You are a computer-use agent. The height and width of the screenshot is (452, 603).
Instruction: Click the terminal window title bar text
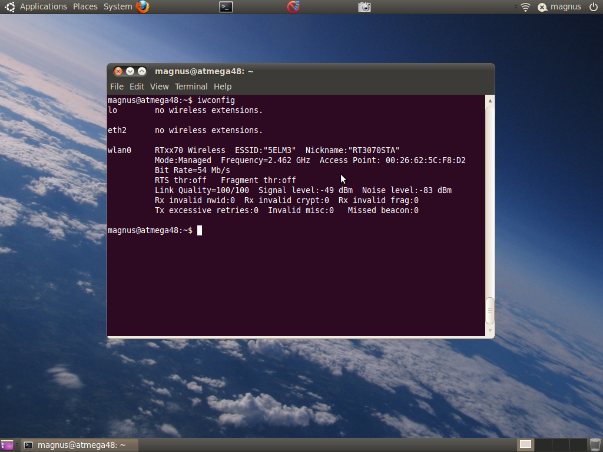[204, 71]
